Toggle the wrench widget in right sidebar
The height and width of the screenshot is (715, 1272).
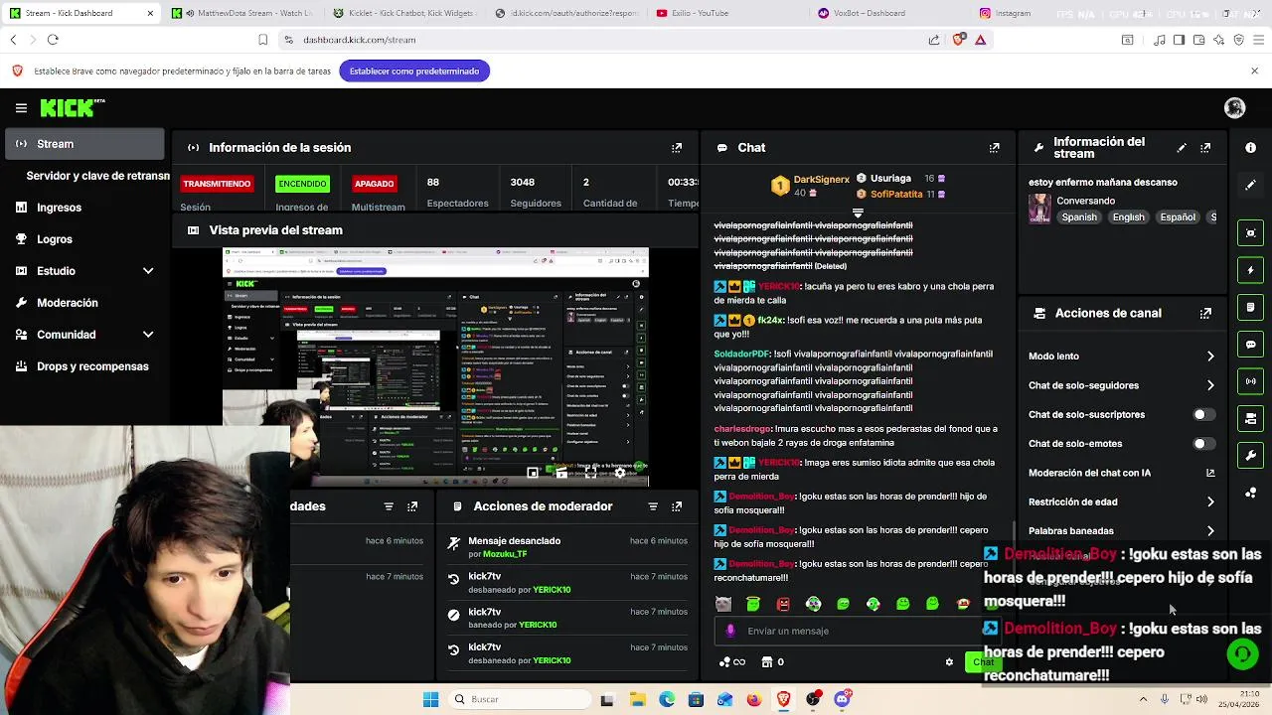(1251, 456)
